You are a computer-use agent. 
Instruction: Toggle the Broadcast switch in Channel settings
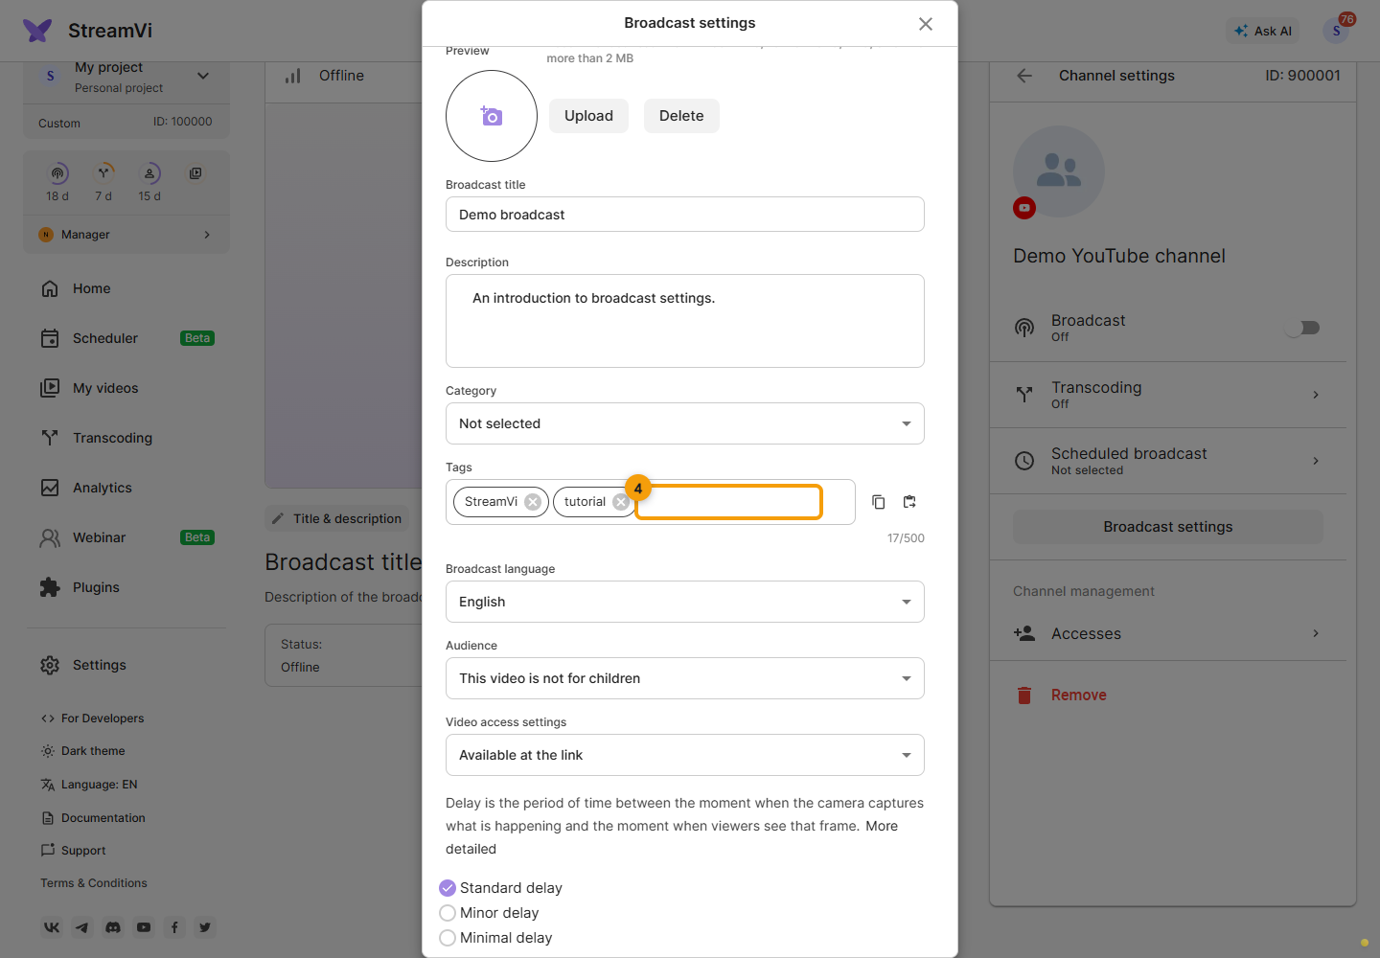point(1303,328)
